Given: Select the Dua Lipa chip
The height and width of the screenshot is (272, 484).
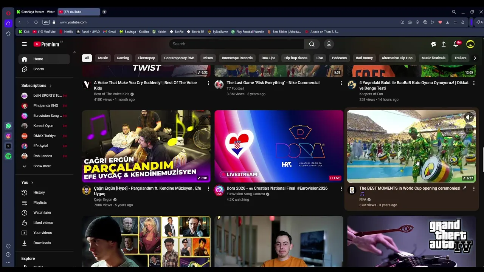Looking at the screenshot, I should tap(268, 58).
